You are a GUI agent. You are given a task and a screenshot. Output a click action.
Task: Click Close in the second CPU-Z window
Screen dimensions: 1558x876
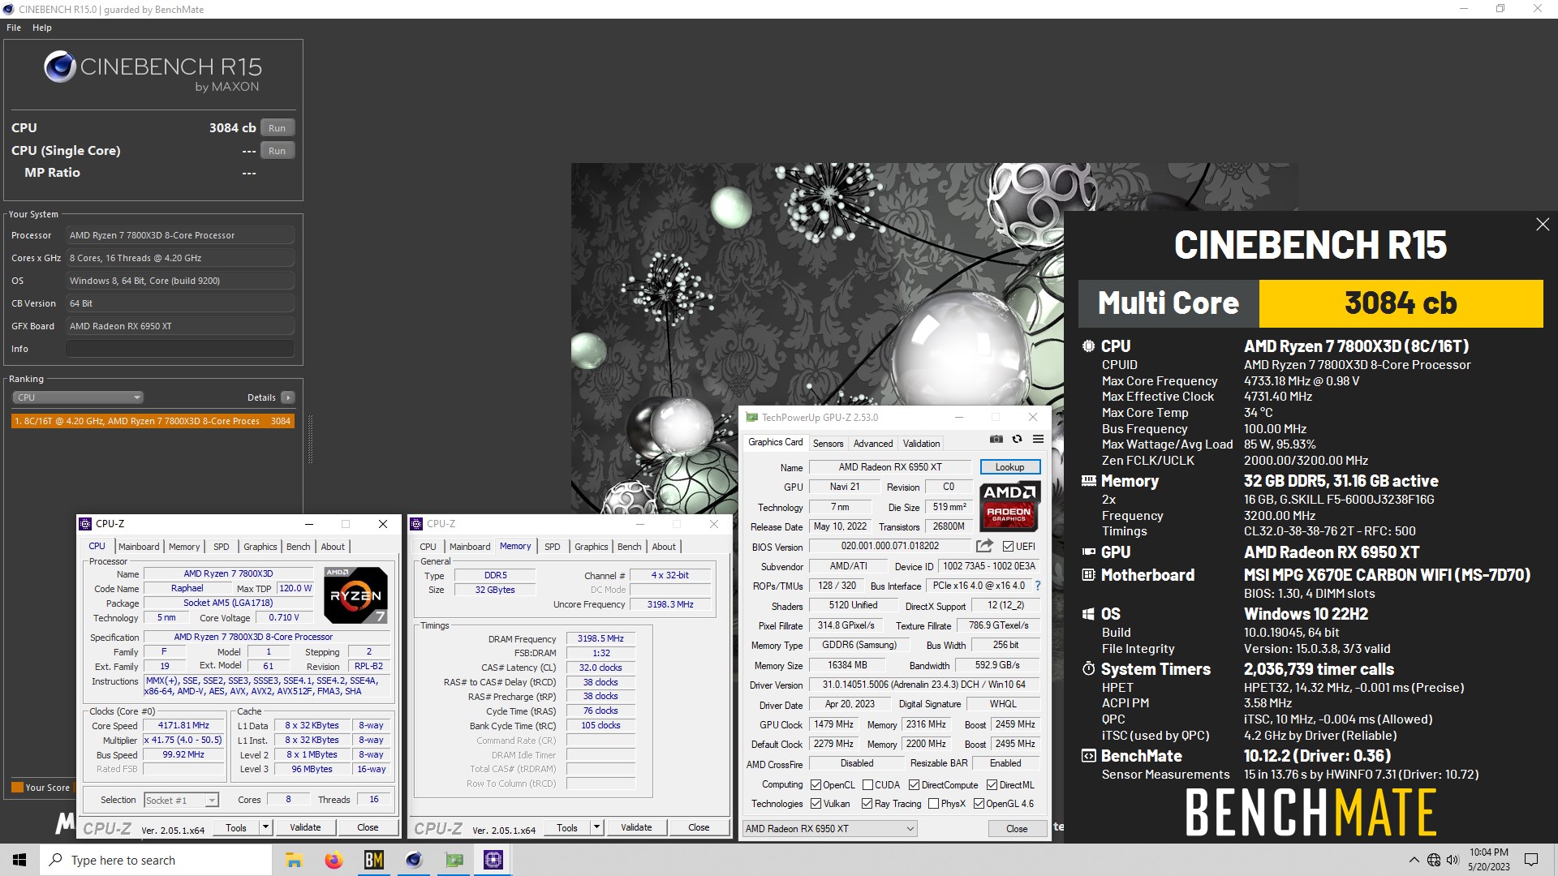click(699, 827)
